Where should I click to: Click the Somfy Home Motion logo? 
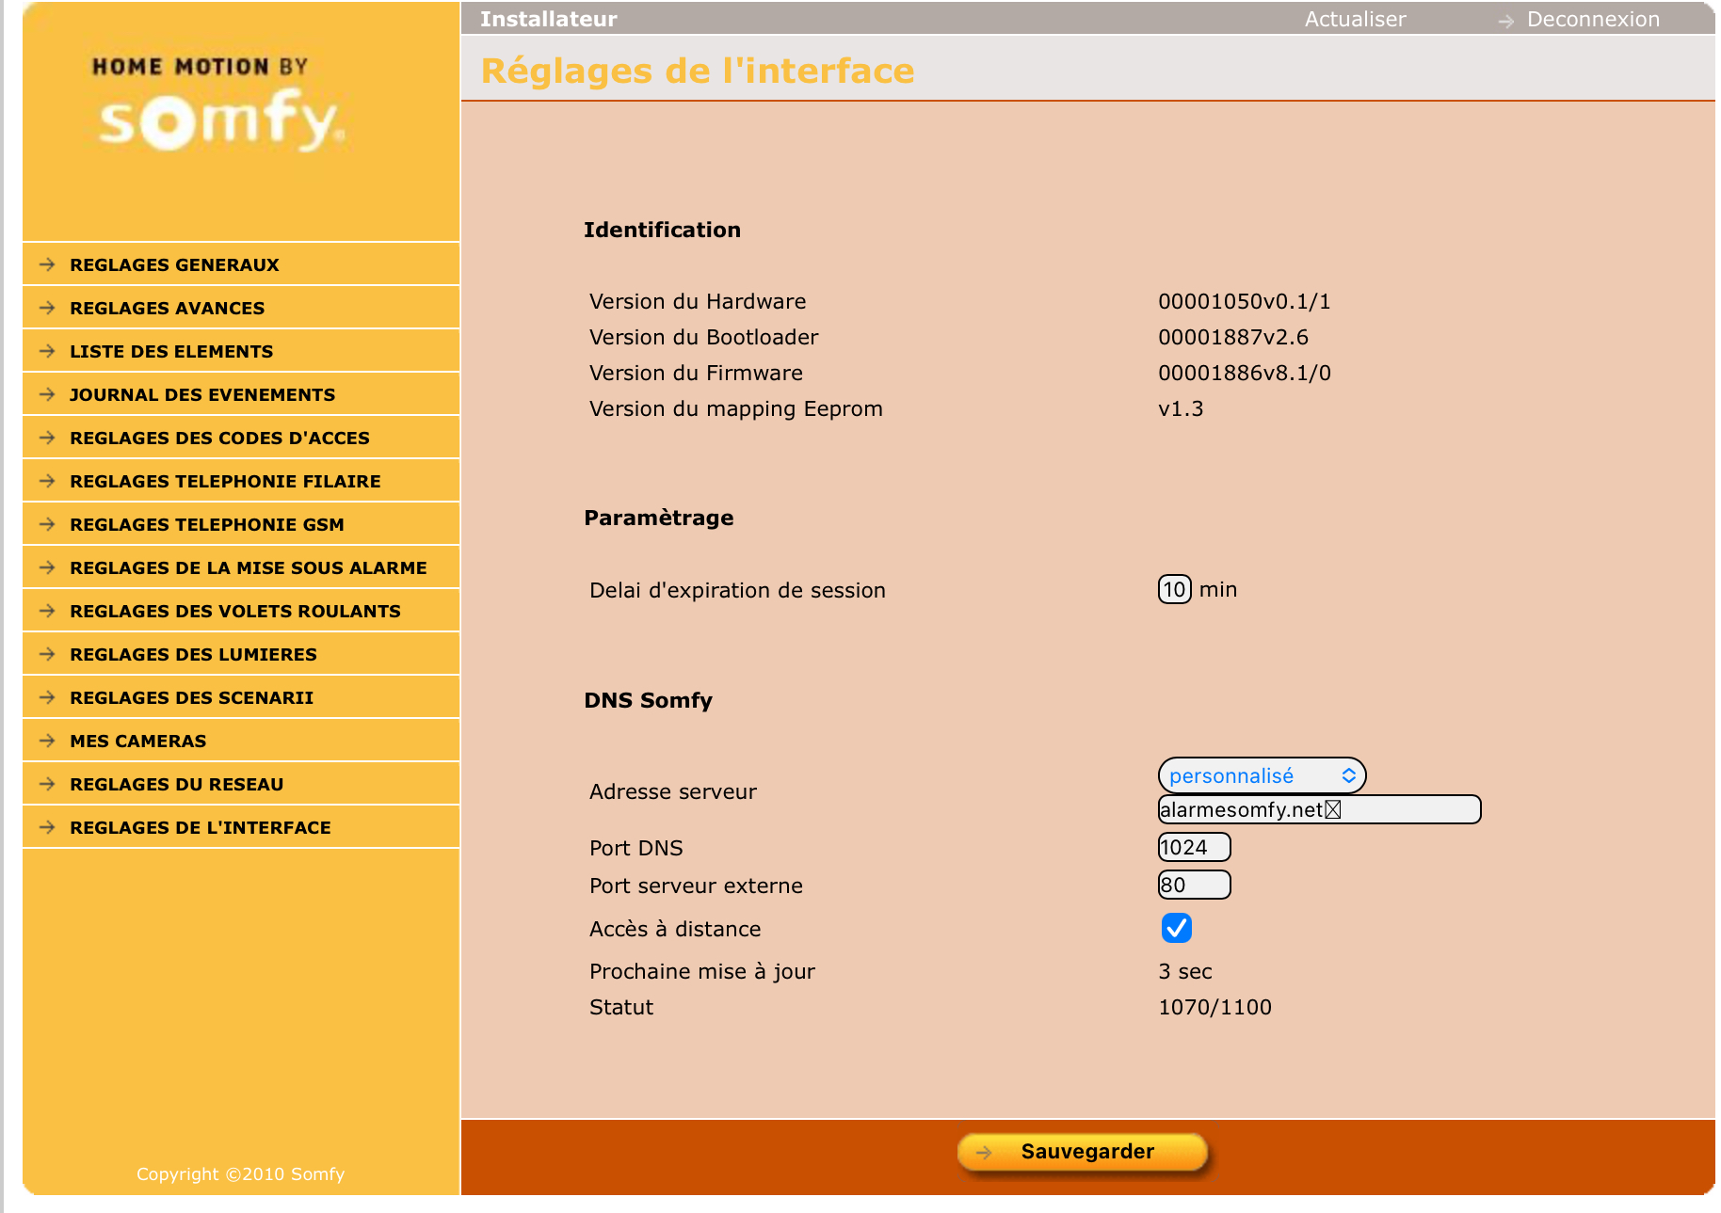click(218, 108)
